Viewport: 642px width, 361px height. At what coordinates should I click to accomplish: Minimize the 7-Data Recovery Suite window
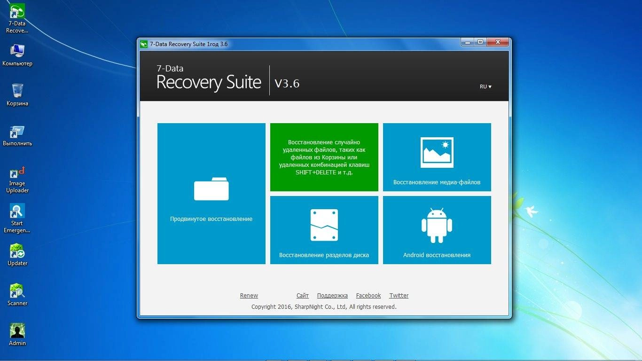click(x=467, y=42)
